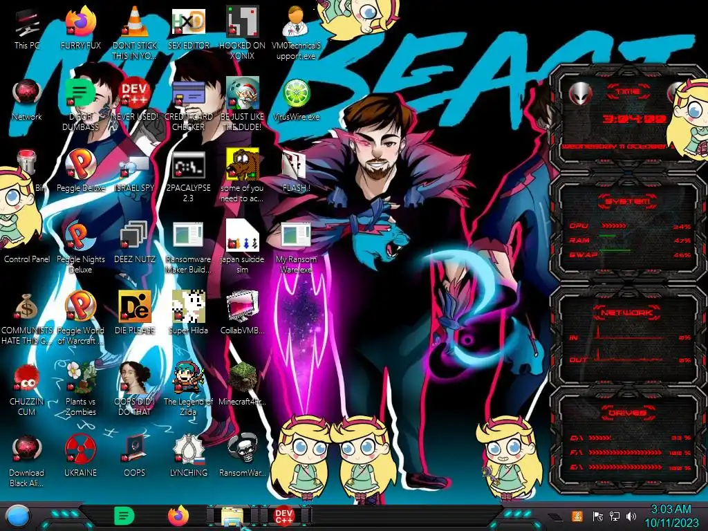Open the volume speaker tray icon

point(631,516)
